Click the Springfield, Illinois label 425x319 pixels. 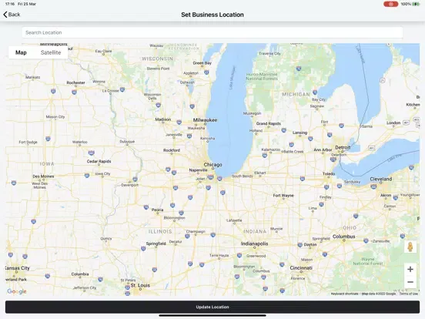(x=156, y=243)
